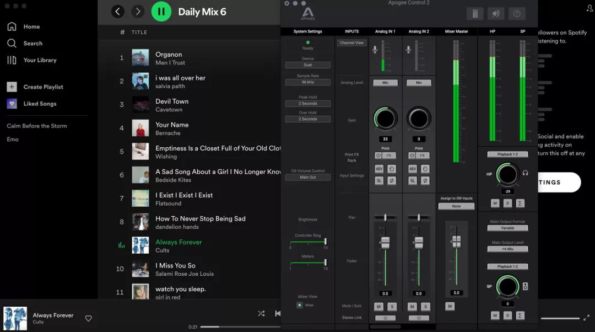Open Assign to SW Inputs dropdown

pos(456,206)
